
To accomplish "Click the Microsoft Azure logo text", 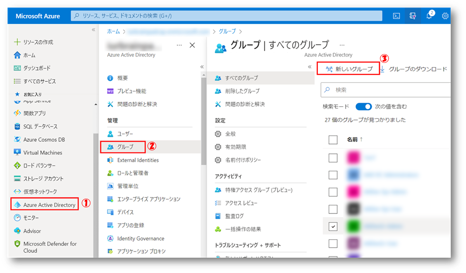I will point(38,16).
